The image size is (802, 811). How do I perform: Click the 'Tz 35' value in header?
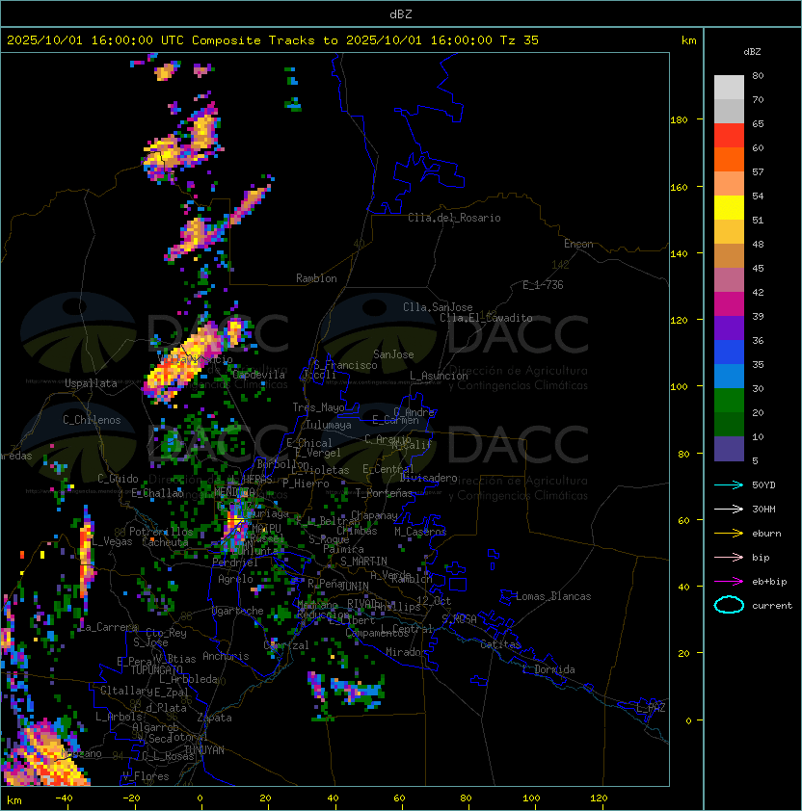(520, 40)
